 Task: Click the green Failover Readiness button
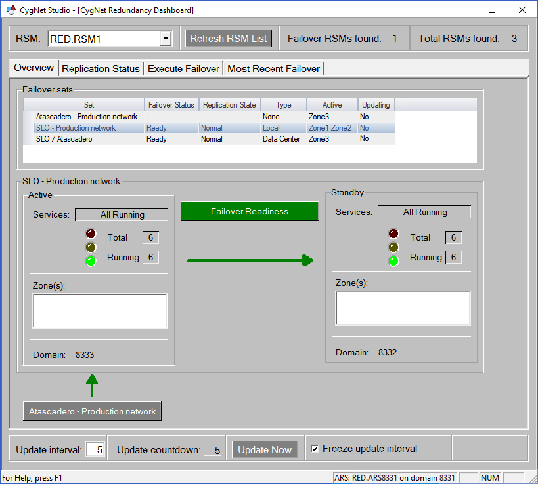point(250,211)
